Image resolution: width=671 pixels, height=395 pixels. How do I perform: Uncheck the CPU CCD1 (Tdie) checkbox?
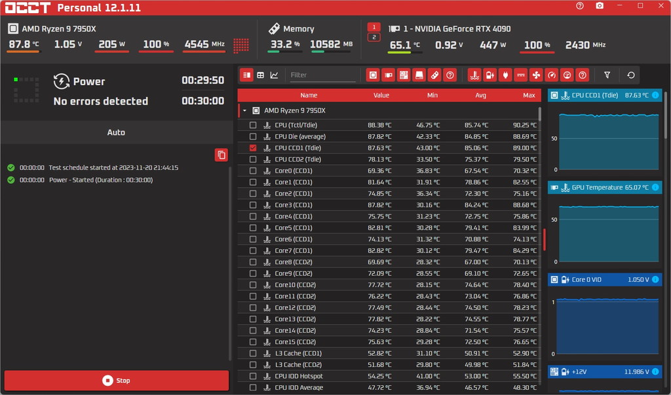pos(253,148)
